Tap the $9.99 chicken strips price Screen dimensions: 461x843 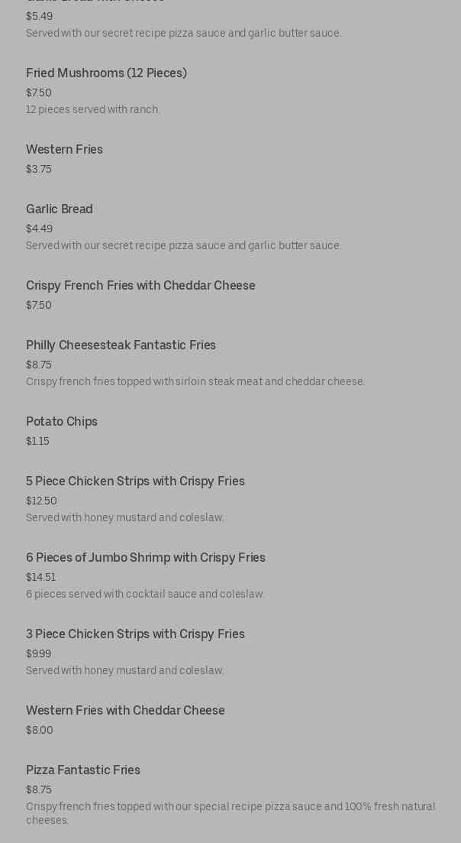39,654
